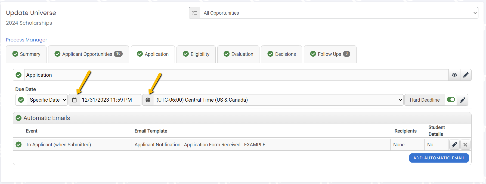Click the globe time zone icon
This screenshot has width=486, height=184.
(148, 100)
